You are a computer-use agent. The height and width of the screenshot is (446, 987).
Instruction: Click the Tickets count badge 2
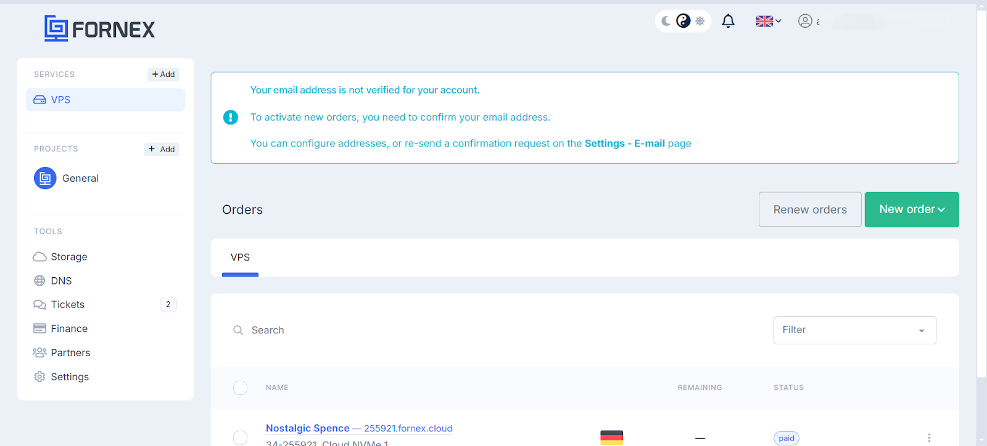pyautogui.click(x=168, y=304)
